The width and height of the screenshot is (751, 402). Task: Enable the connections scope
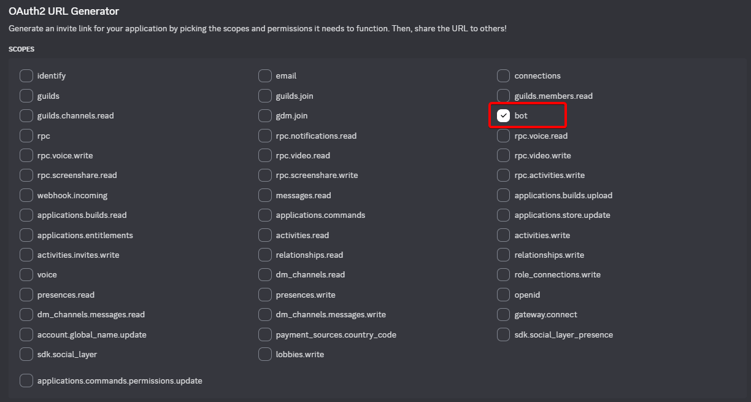coord(503,75)
